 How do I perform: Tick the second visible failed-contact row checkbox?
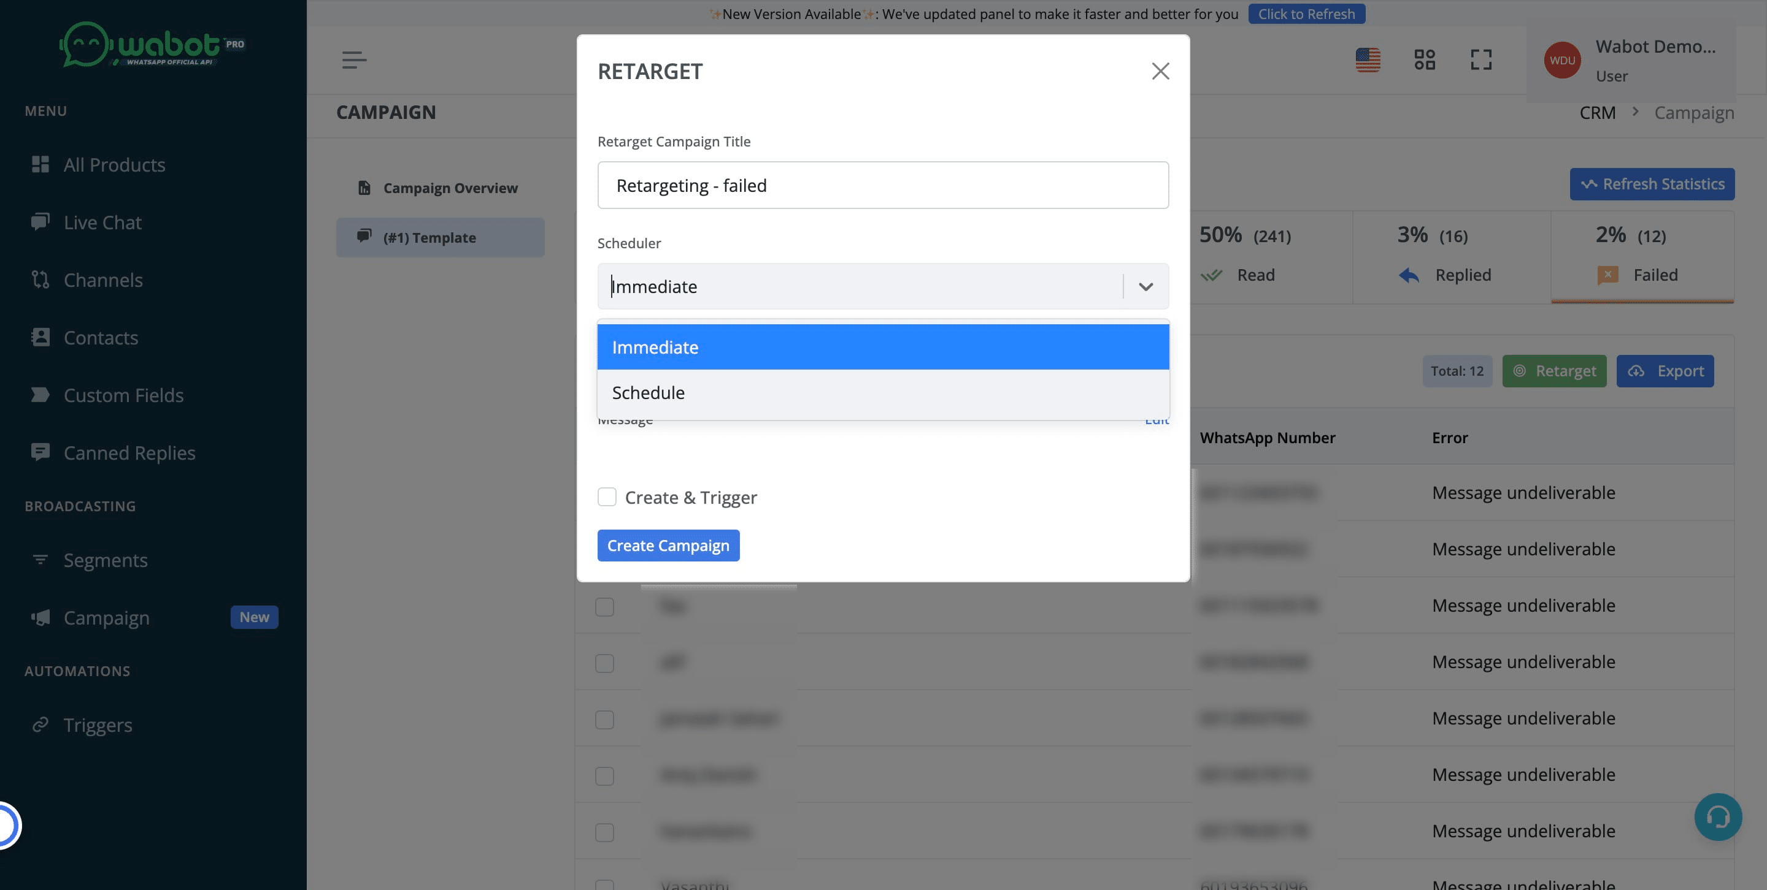tap(604, 663)
